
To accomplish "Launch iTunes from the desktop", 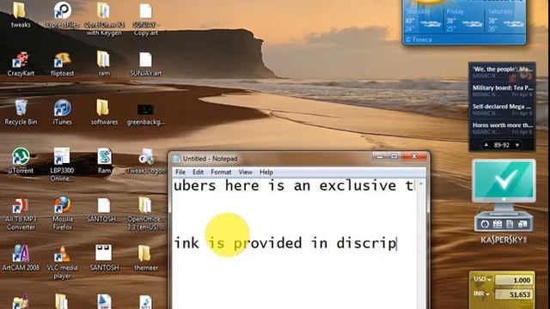I will pos(62,112).
